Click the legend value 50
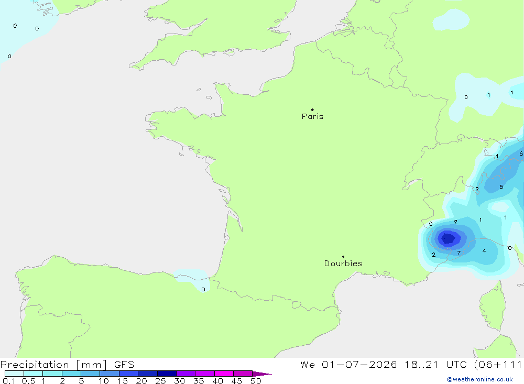The height and width of the screenshot is (384, 524). click(x=256, y=381)
